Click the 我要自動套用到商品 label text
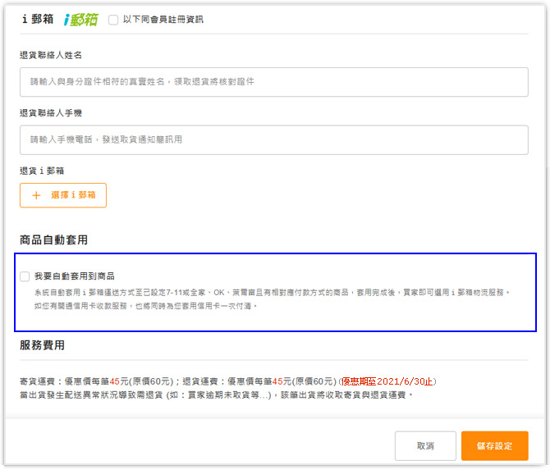 75,276
